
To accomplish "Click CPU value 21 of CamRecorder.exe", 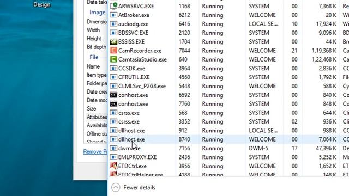I will (x=294, y=51).
